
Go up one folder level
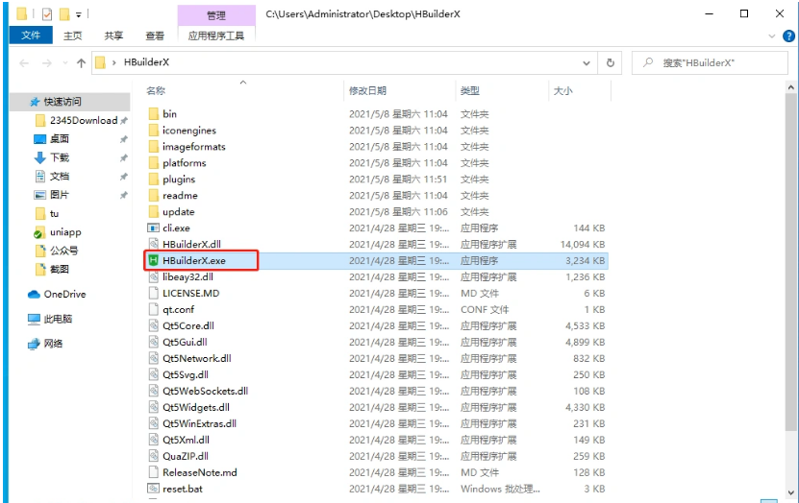click(x=81, y=63)
